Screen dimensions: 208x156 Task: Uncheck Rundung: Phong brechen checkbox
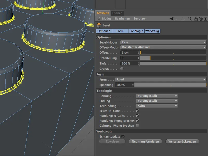[x=137, y=120]
